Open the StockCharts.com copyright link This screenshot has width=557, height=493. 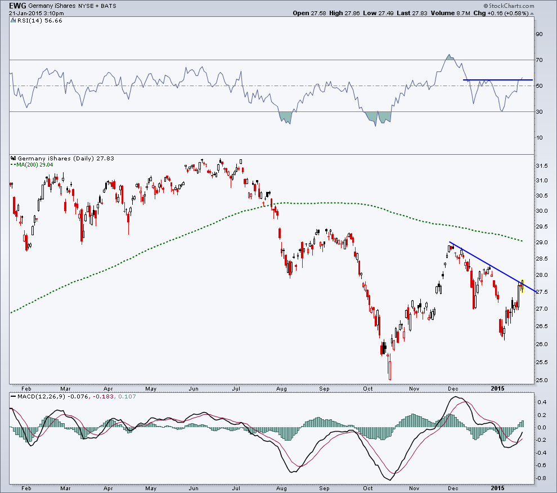pos(509,6)
